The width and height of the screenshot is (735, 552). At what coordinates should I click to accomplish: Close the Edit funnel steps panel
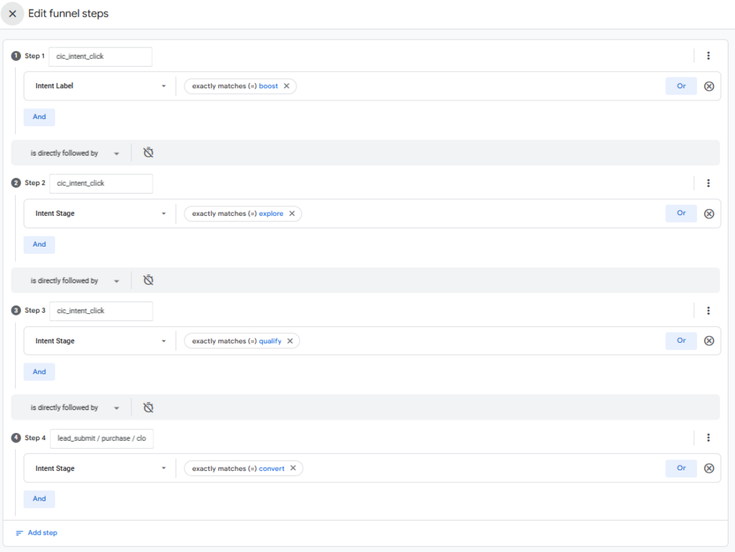[x=12, y=14]
